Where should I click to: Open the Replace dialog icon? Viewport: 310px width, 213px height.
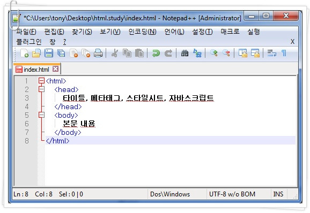(x=197, y=54)
